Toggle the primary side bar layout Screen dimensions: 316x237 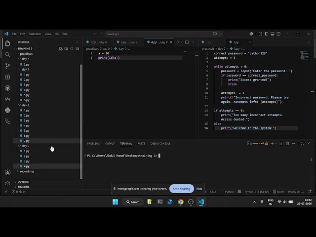tap(267, 34)
